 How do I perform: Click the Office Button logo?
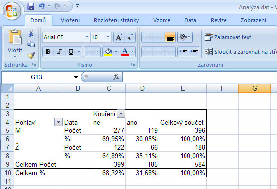pos(12,11)
